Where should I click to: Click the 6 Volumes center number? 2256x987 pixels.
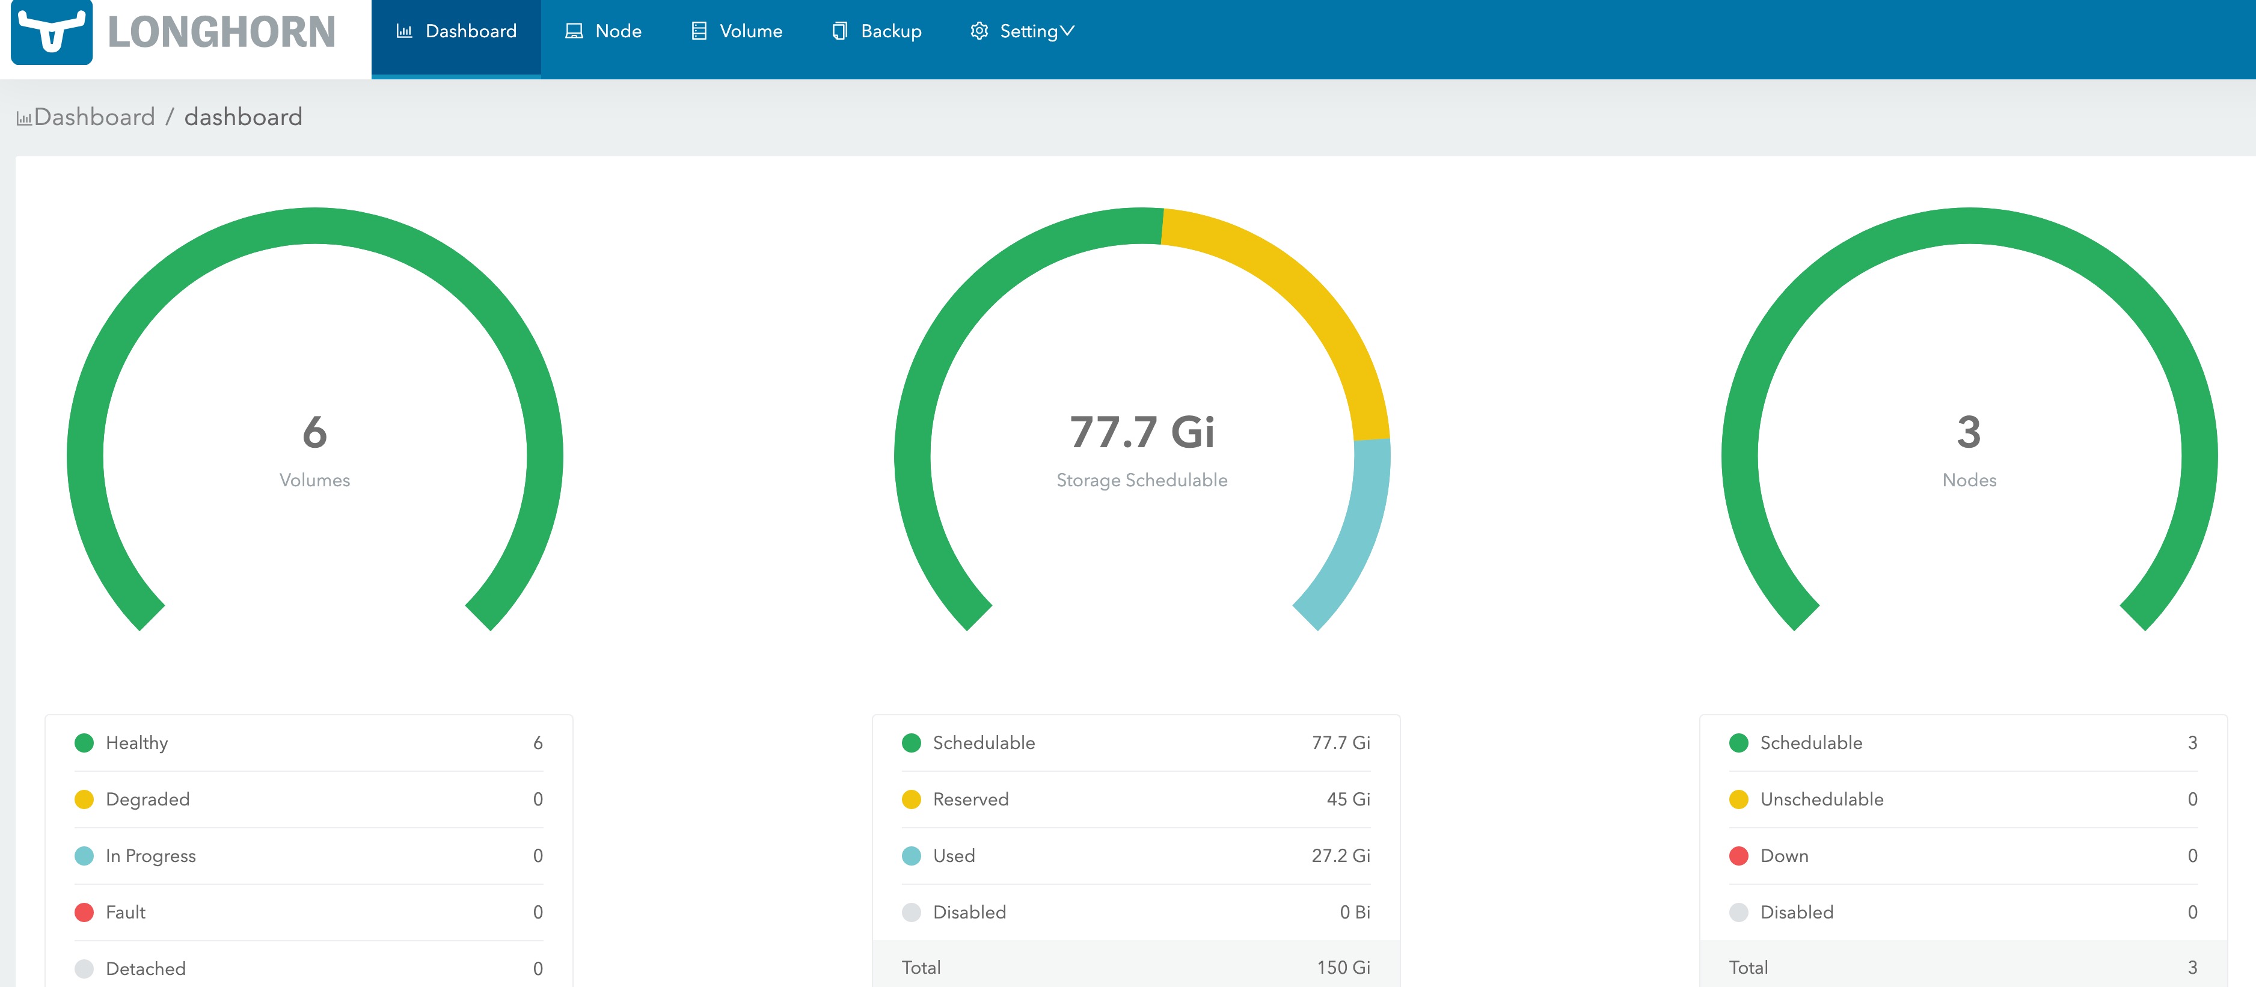pos(314,432)
